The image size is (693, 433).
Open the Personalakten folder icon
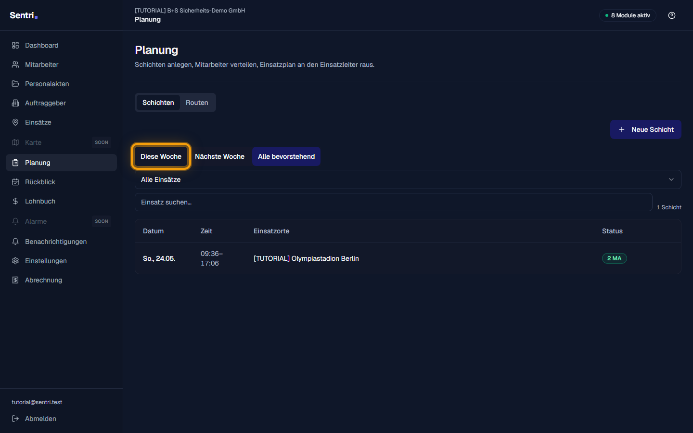(x=15, y=84)
